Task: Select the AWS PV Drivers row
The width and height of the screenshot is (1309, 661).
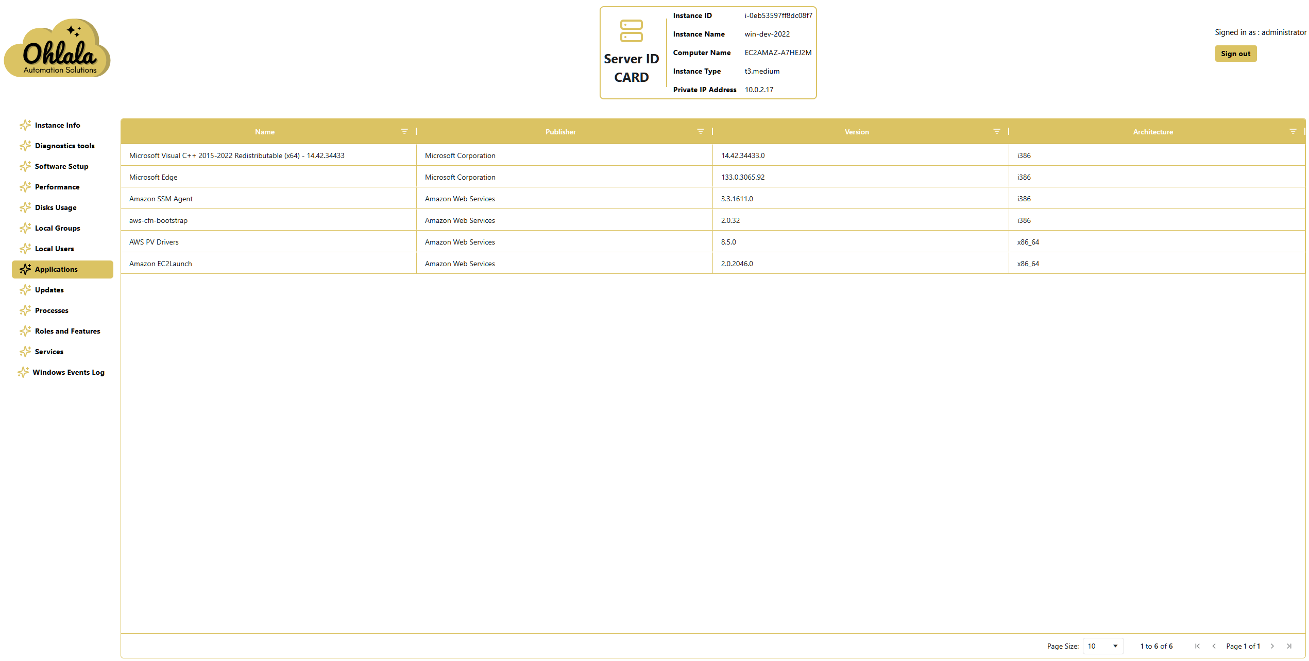Action: point(713,241)
